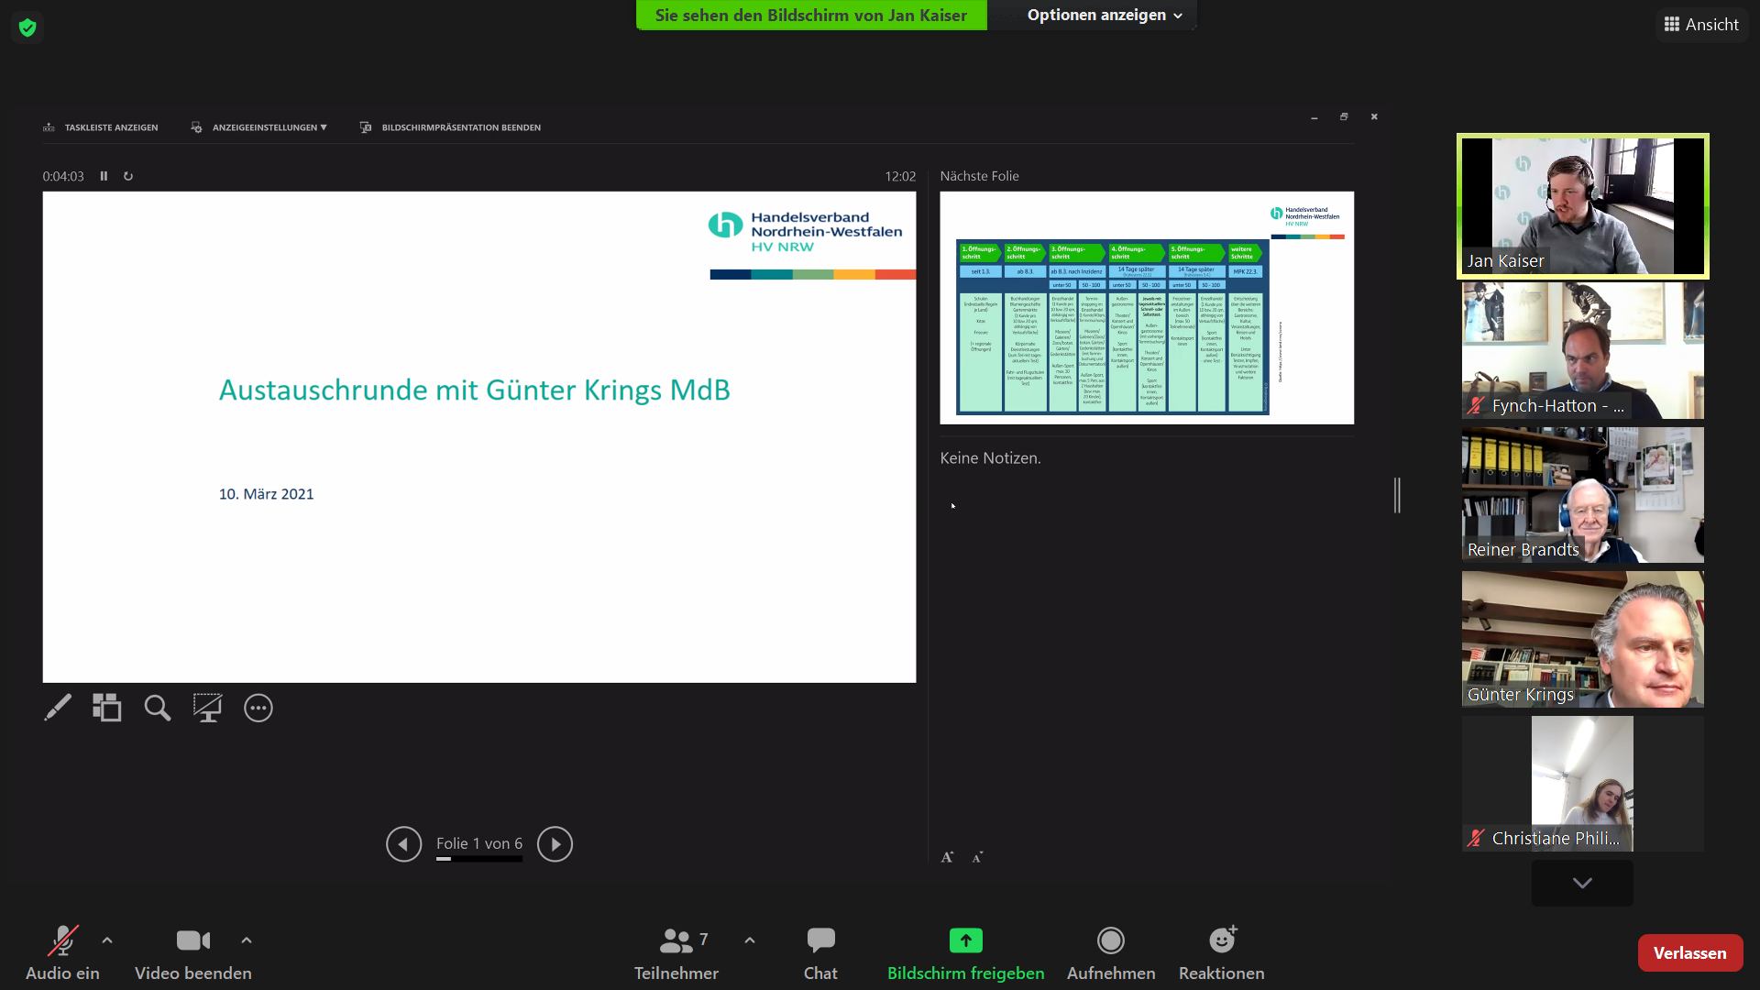The height and width of the screenshot is (990, 1760).
Task: Click Bildschirm freigeben to share screen
Action: tap(965, 952)
